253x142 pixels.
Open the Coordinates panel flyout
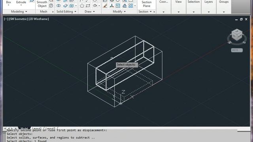[x=163, y=12]
